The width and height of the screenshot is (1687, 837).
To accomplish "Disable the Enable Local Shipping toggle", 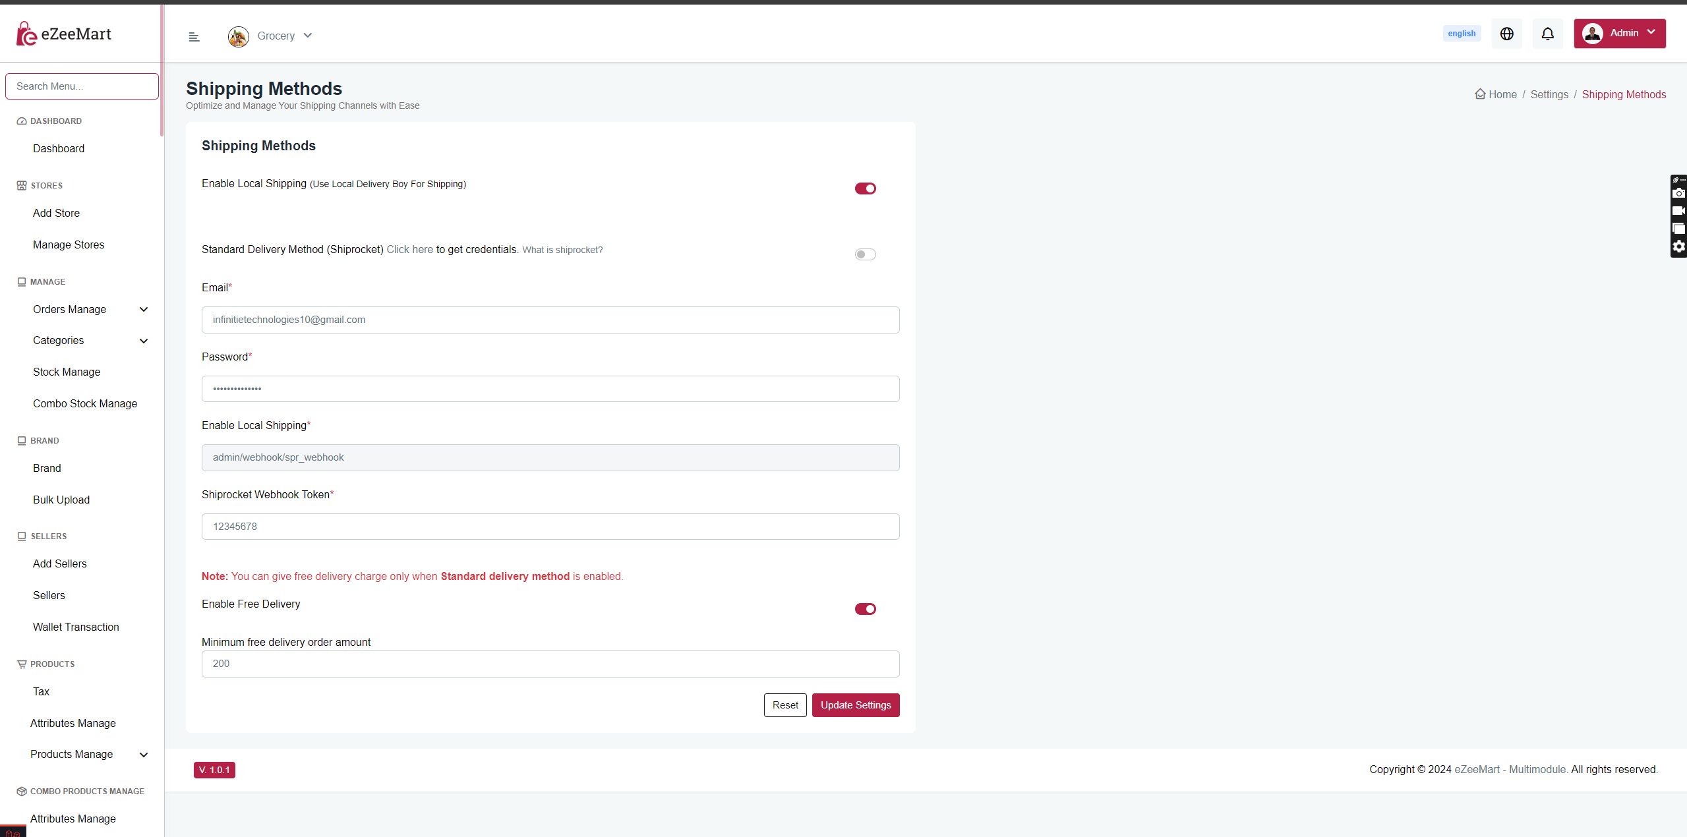I will click(865, 188).
